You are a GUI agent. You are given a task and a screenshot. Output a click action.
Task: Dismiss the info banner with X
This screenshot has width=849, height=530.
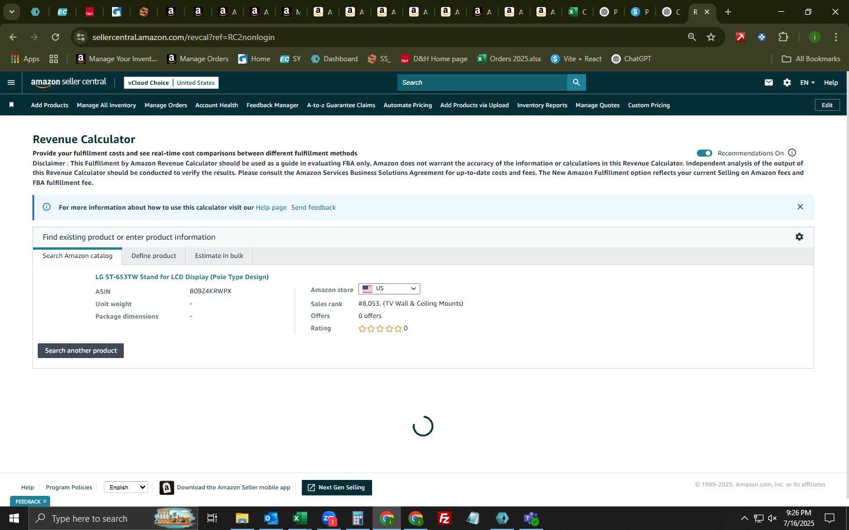point(800,207)
